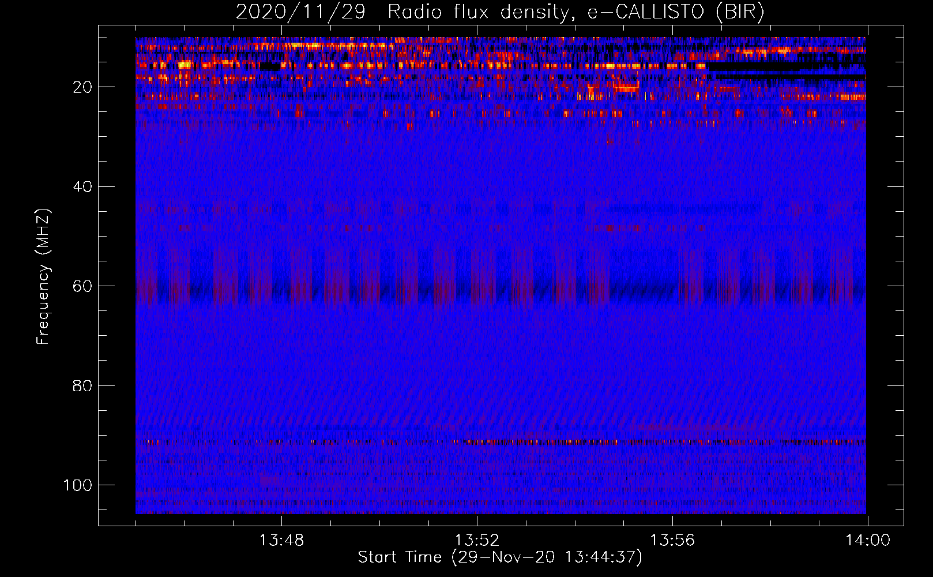Click the '13:52' time tick label
933x577 pixels.
click(x=477, y=541)
